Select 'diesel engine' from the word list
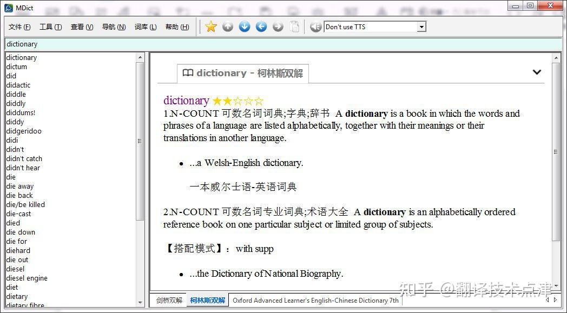 [27, 278]
